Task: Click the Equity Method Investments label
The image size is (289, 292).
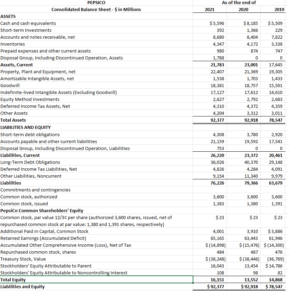Action: (x=30, y=99)
